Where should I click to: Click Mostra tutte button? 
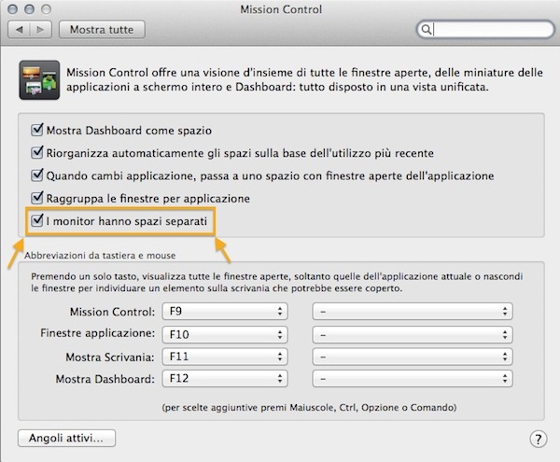point(102,30)
